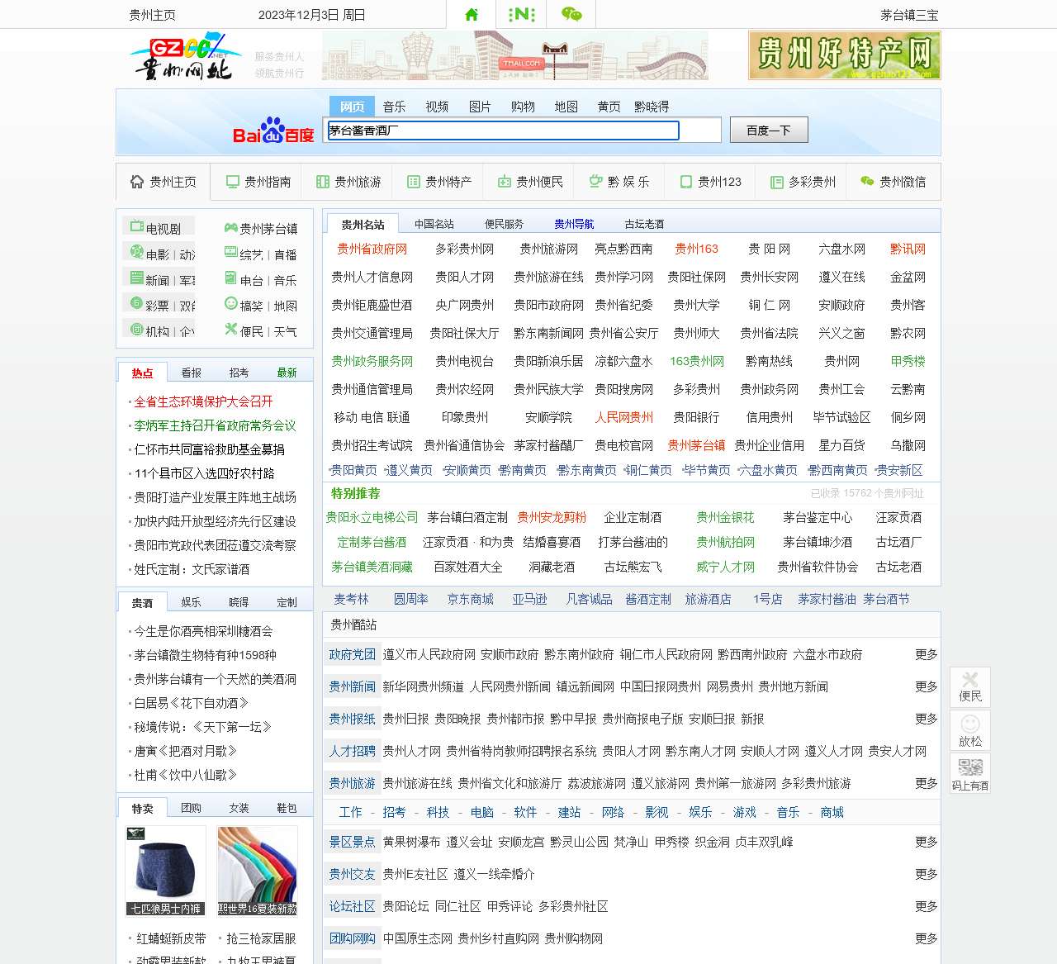Open the 七匹狼男士内裤 product thumbnail

(165, 871)
